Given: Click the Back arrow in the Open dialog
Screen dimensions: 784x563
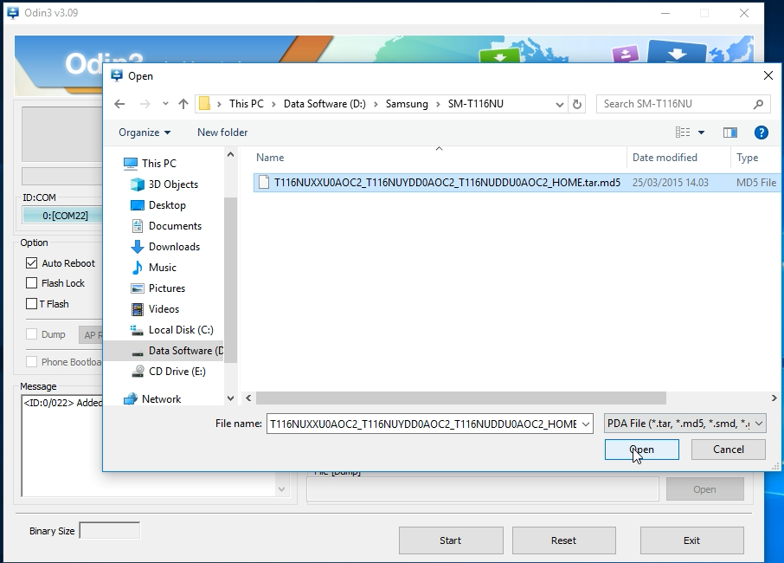Looking at the screenshot, I should [119, 104].
